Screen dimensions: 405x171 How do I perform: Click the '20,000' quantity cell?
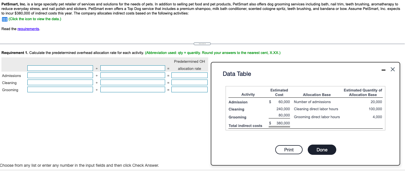[x=376, y=102]
